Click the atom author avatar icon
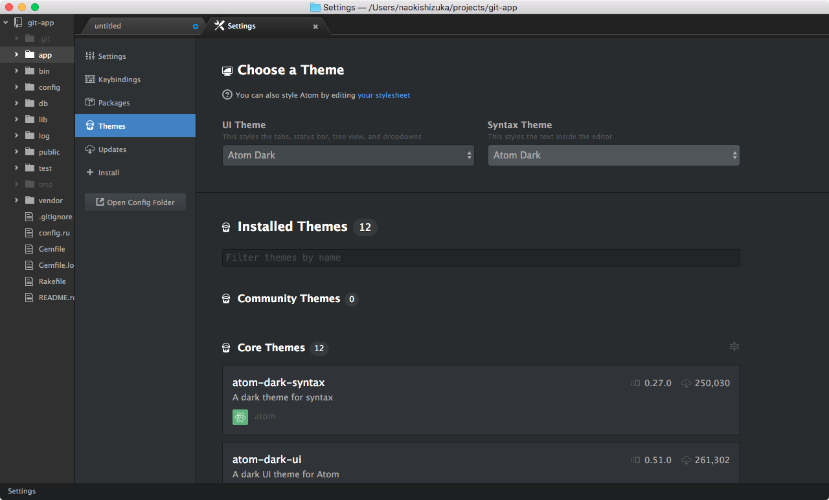The width and height of the screenshot is (829, 500). [x=240, y=417]
